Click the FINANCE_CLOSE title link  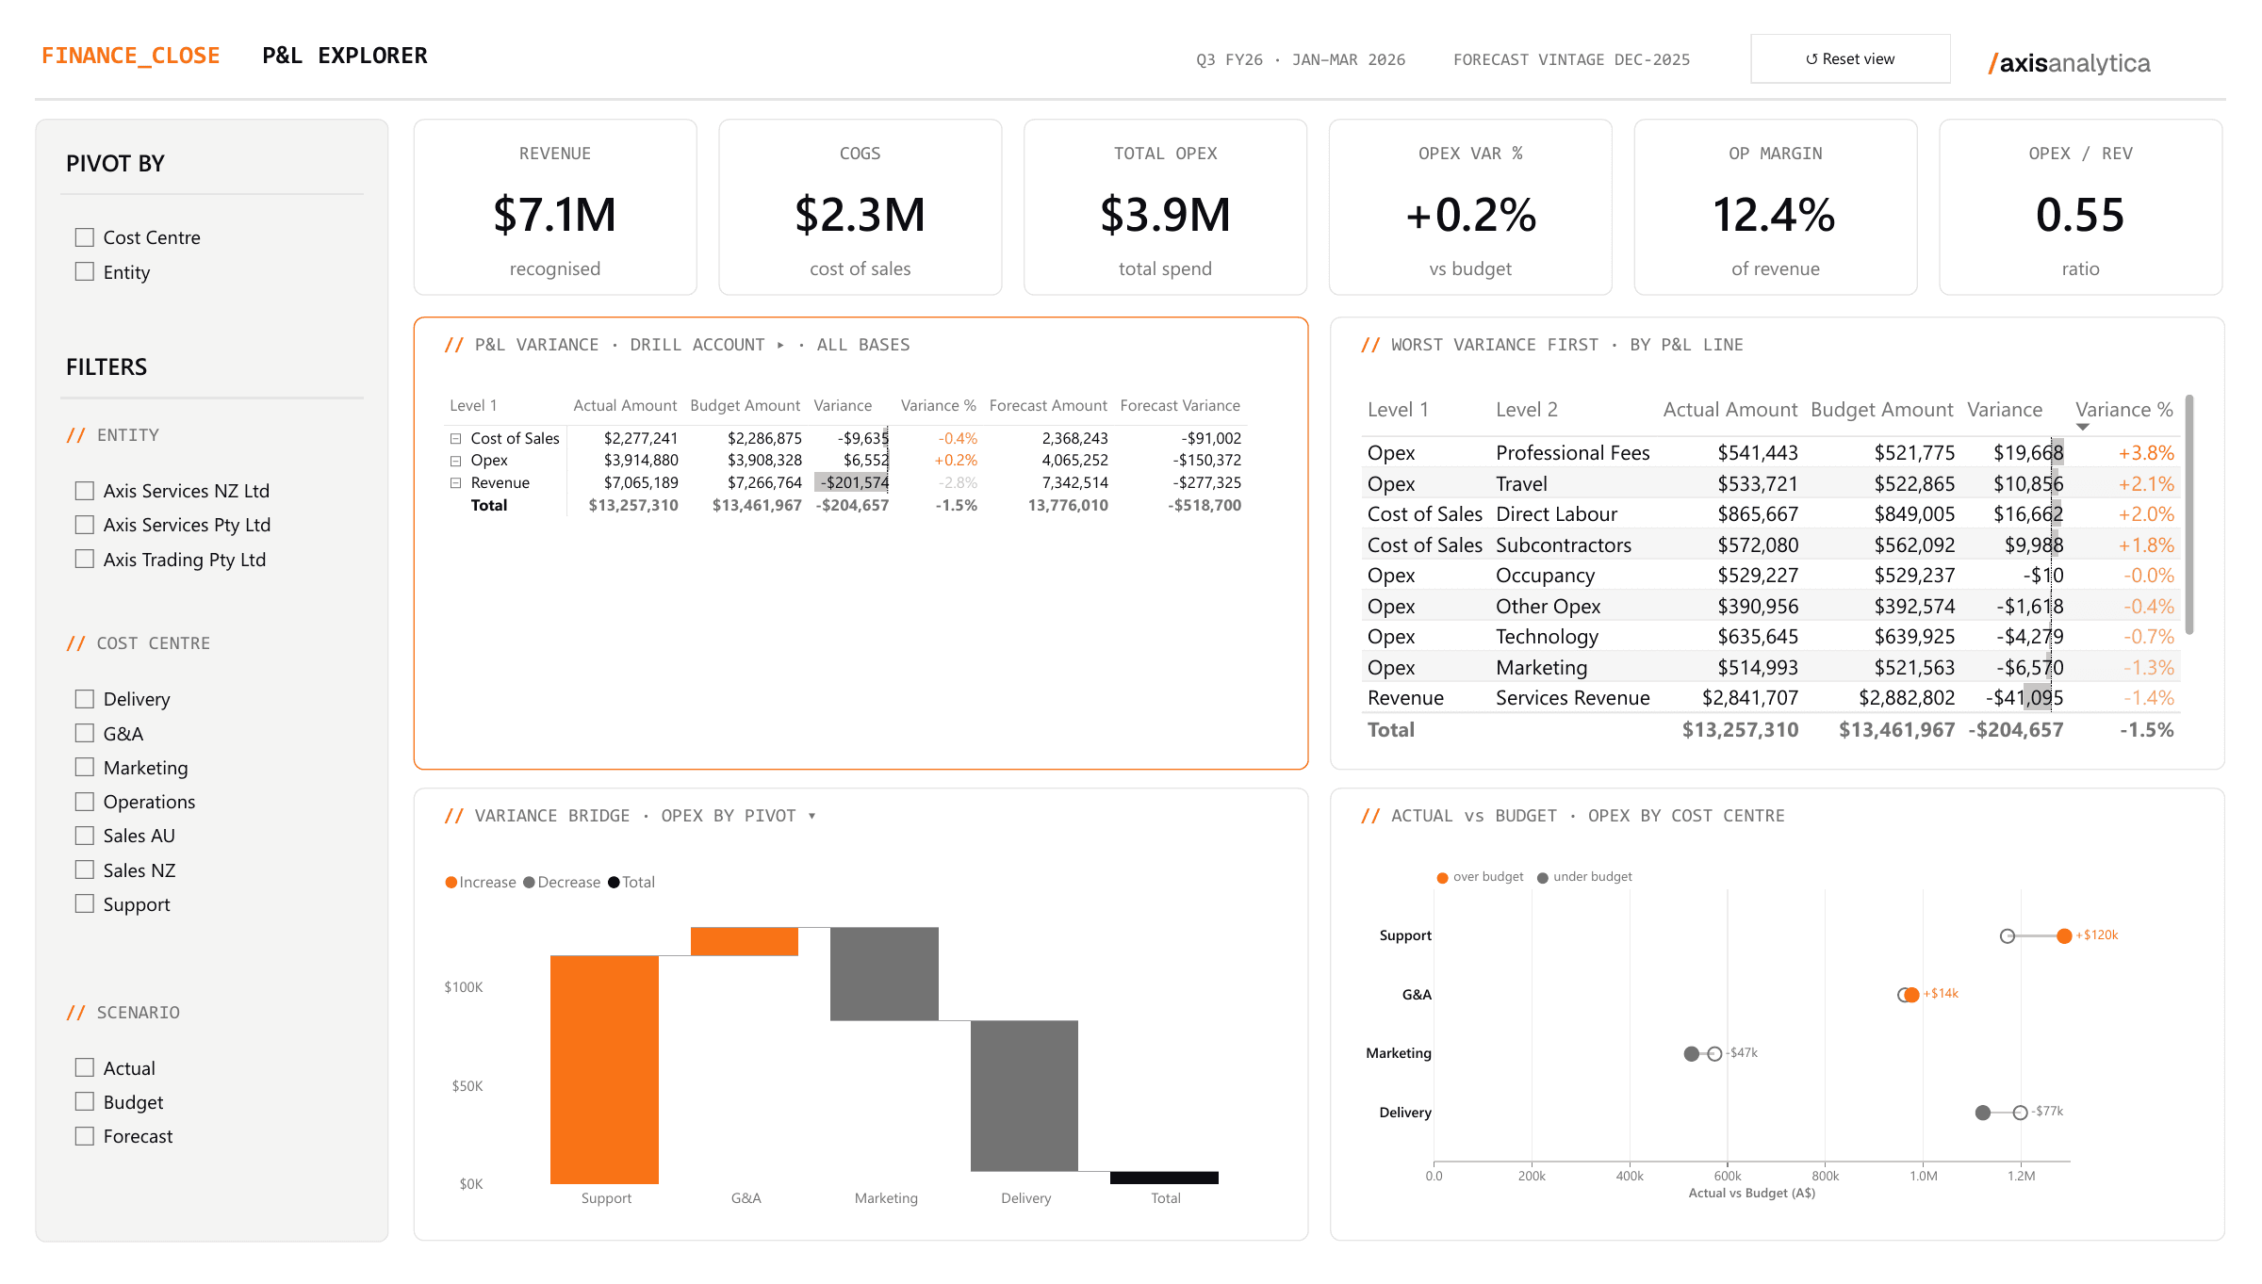coord(130,56)
